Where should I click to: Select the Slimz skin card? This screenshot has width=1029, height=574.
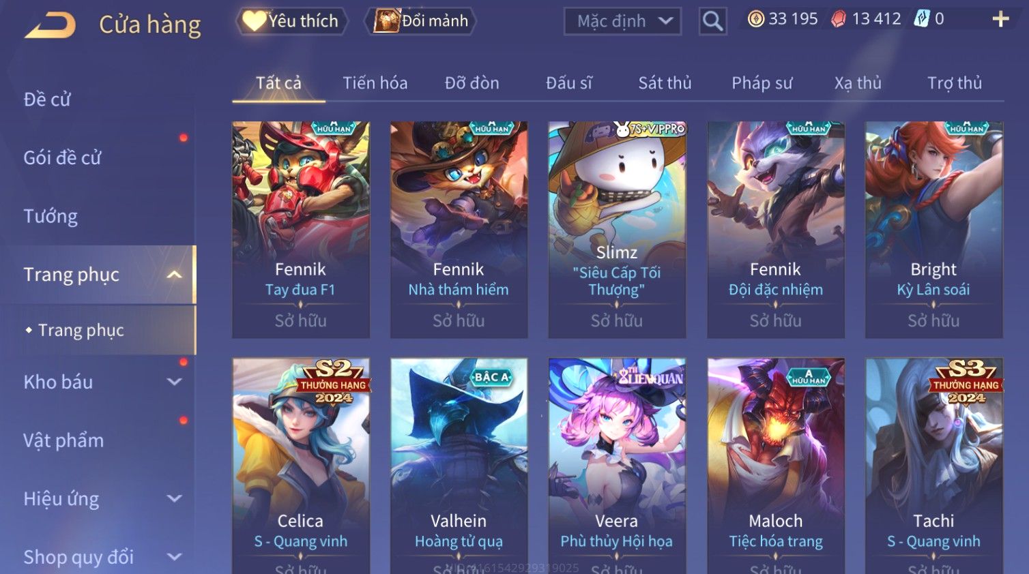tap(617, 230)
